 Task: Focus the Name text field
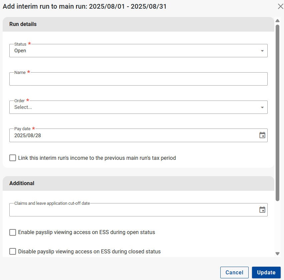pyautogui.click(x=138, y=79)
